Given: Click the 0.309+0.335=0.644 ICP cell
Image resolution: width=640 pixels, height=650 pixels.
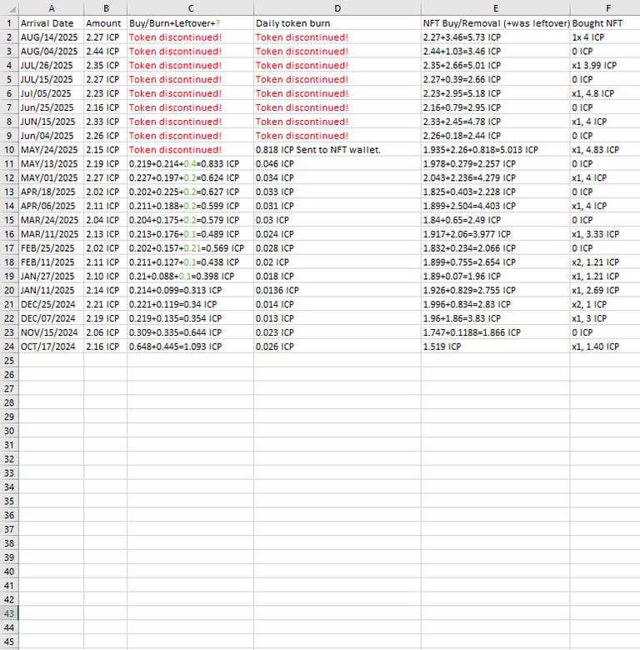Looking at the screenshot, I should [x=191, y=332].
